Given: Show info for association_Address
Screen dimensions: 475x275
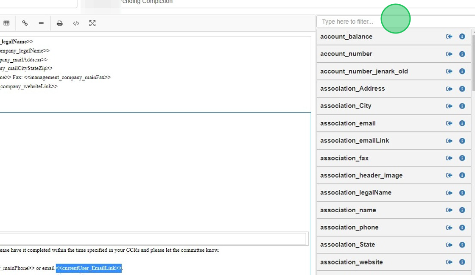Looking at the screenshot, I should 462,89.
